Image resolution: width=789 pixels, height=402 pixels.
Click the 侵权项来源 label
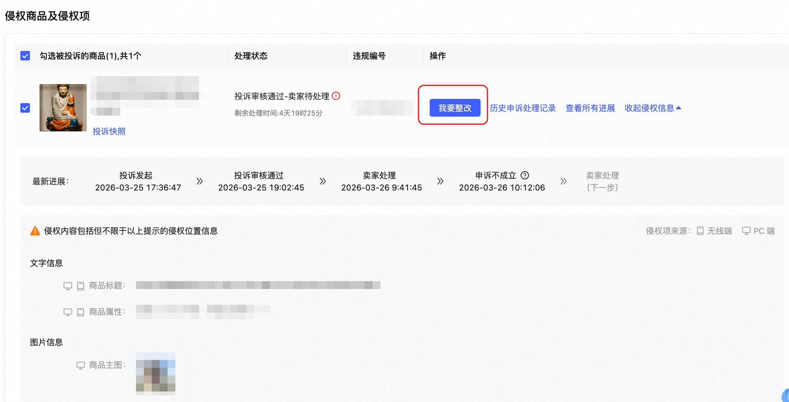(x=668, y=231)
